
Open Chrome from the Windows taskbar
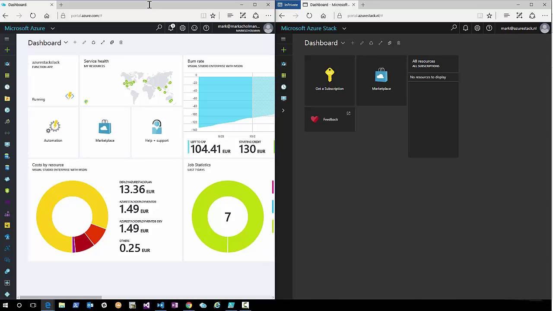pos(189,305)
